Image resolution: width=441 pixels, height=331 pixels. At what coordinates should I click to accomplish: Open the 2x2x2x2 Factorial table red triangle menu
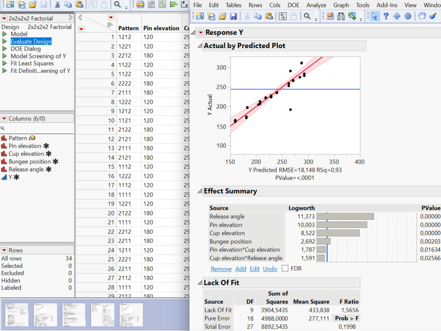point(4,19)
